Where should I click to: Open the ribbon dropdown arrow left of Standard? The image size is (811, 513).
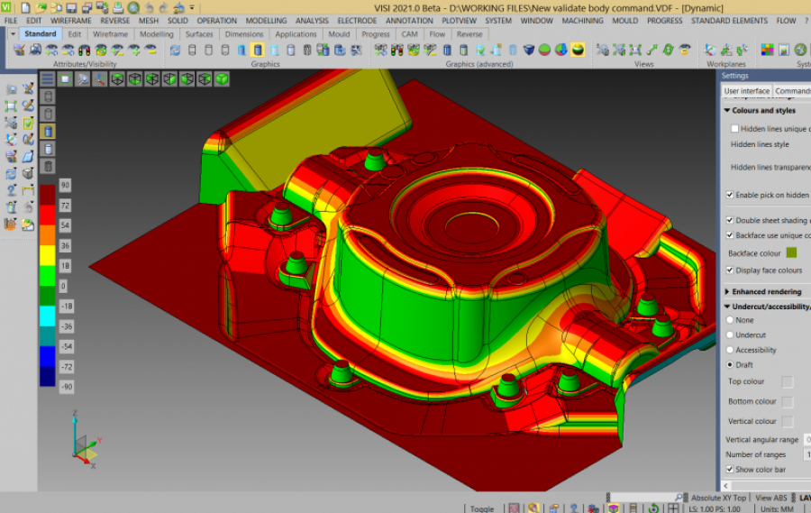coord(13,33)
